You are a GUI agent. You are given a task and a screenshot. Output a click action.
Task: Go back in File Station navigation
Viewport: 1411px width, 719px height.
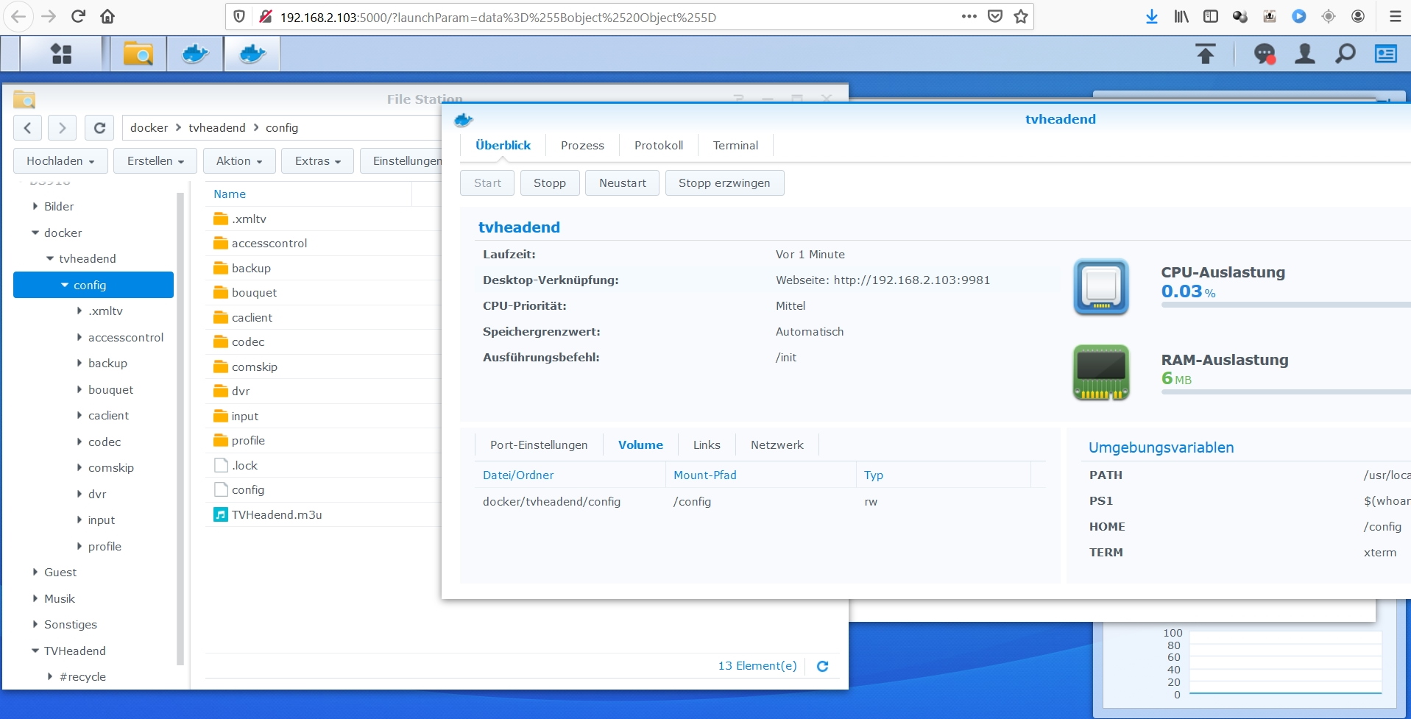click(x=27, y=128)
